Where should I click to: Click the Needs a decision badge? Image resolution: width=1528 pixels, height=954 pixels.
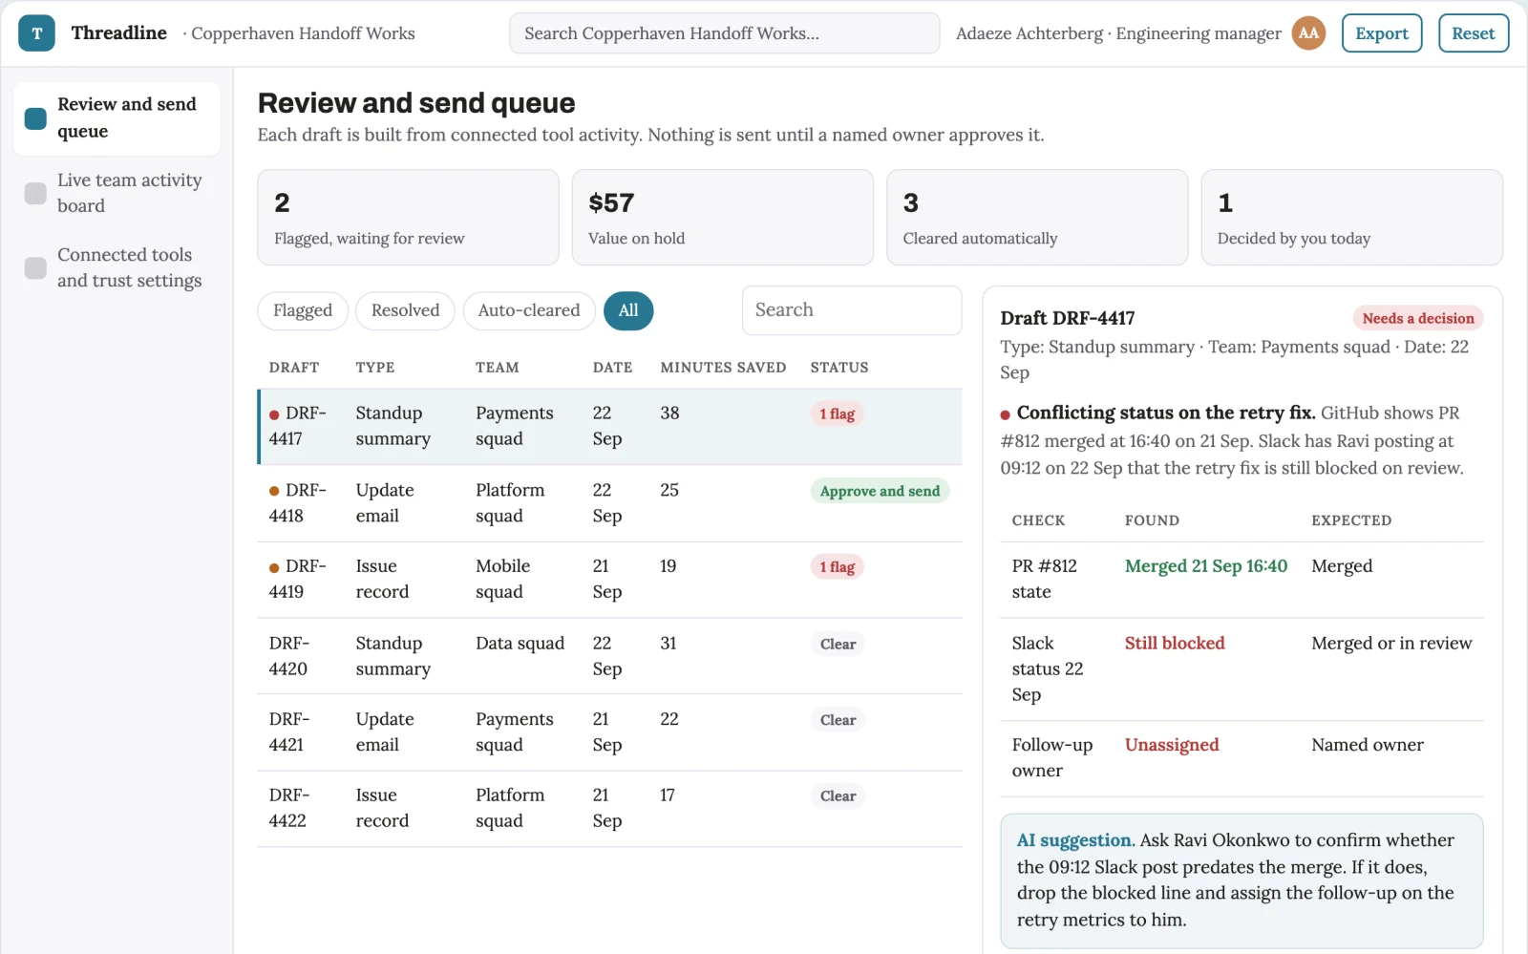[1417, 318]
